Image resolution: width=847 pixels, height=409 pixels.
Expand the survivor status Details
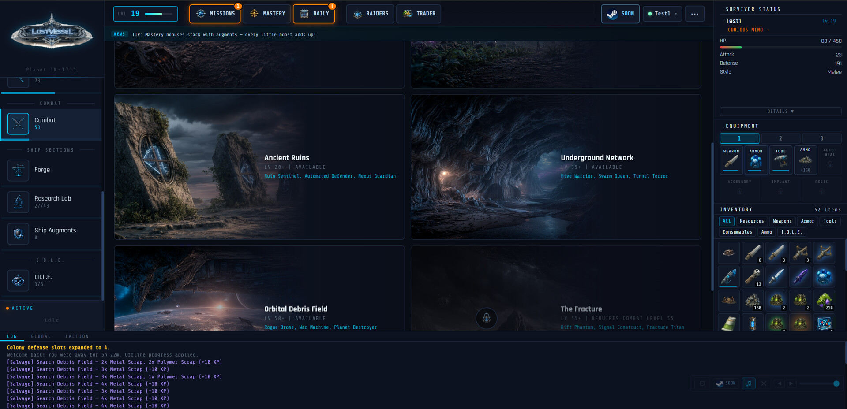click(780, 112)
